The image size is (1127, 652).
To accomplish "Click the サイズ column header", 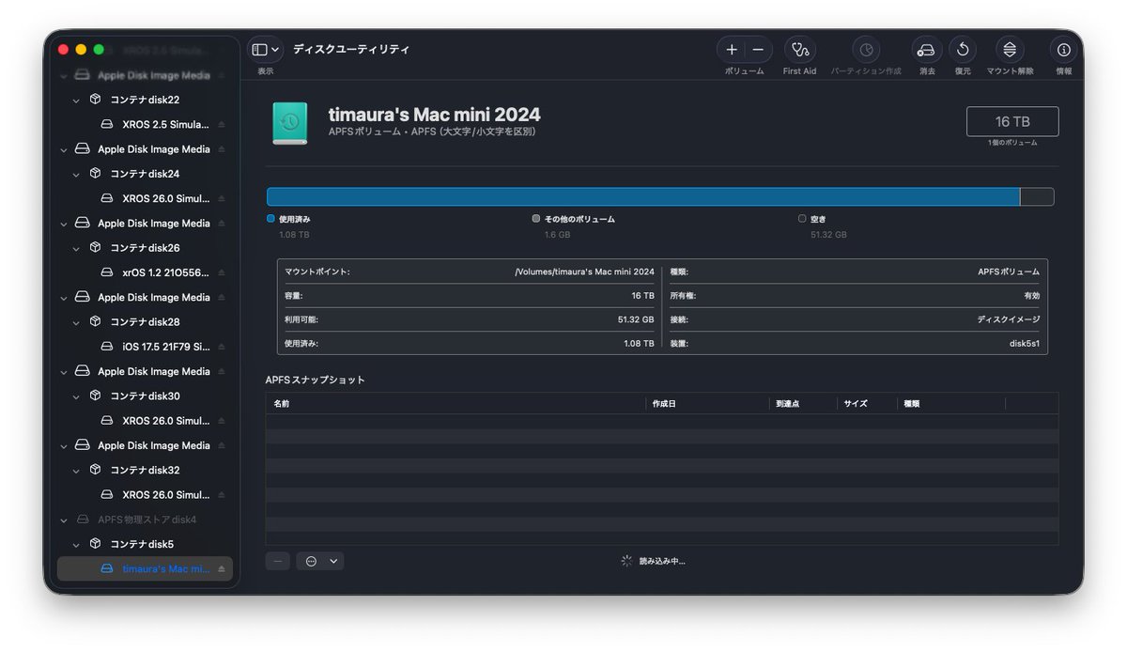I will point(868,403).
